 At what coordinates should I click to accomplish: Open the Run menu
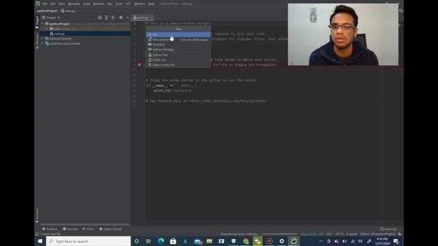pyautogui.click(x=109, y=4)
